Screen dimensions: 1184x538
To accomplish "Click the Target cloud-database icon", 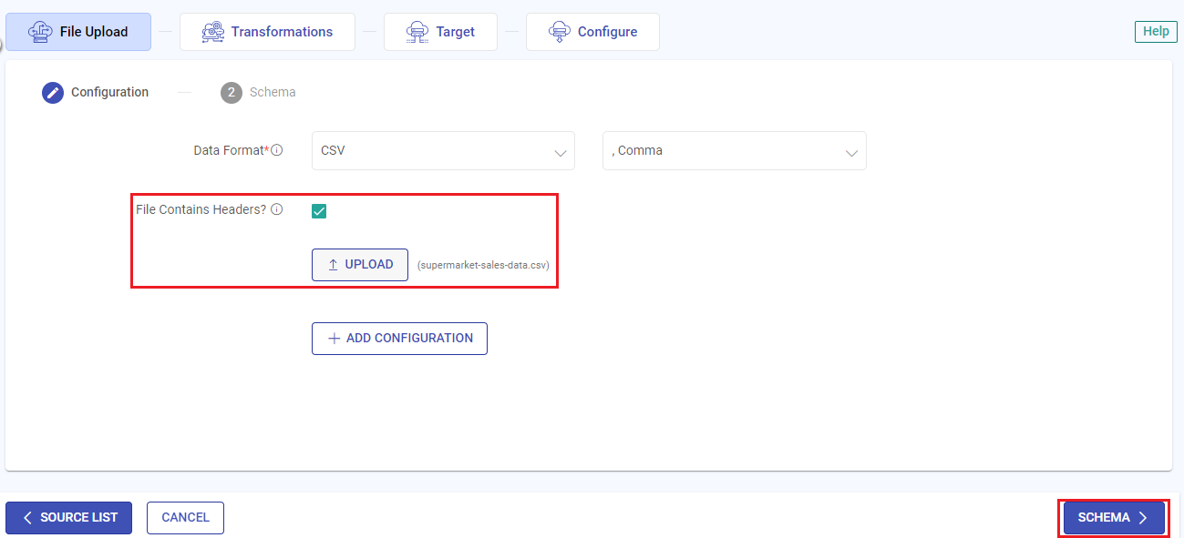I will point(418,31).
